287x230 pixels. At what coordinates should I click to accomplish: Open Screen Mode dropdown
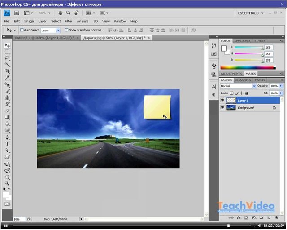(104, 13)
